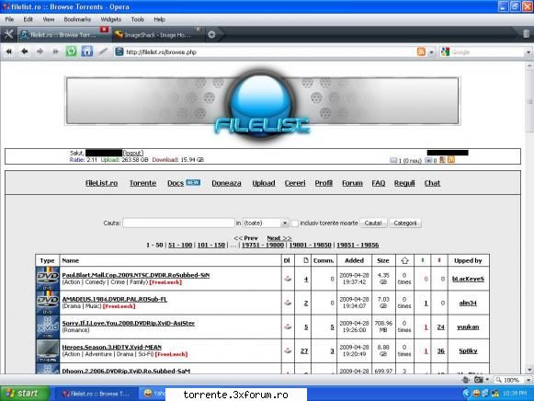Open closed tabs trash icon

tap(526, 34)
